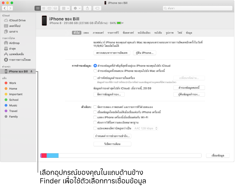Switch to the ข้อมูล tab
The width and height of the screenshot is (235, 186).
[x=189, y=33]
